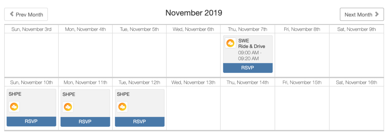RSVP to SHPE on Monday November 11th
The image size is (388, 133).
(x=85, y=122)
